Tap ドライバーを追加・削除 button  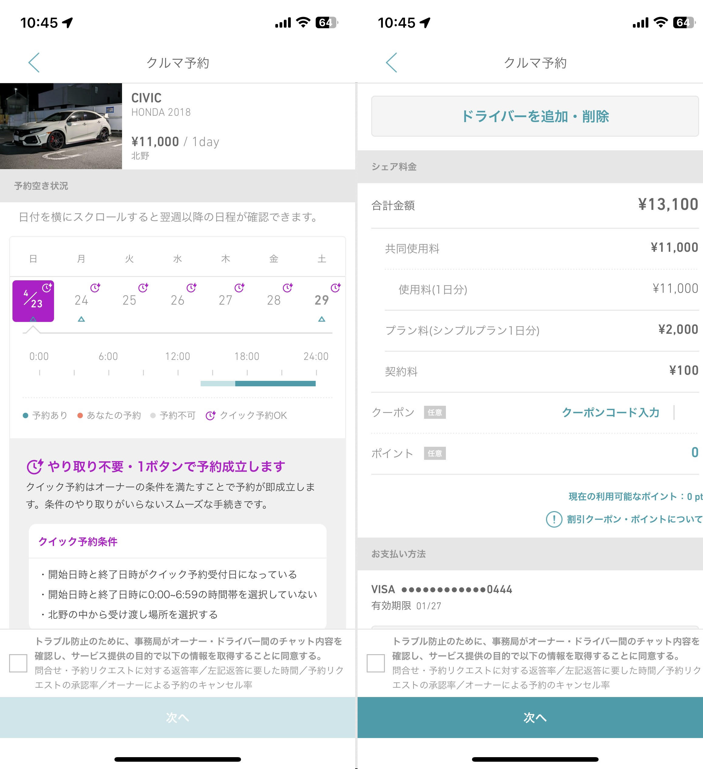(x=535, y=116)
